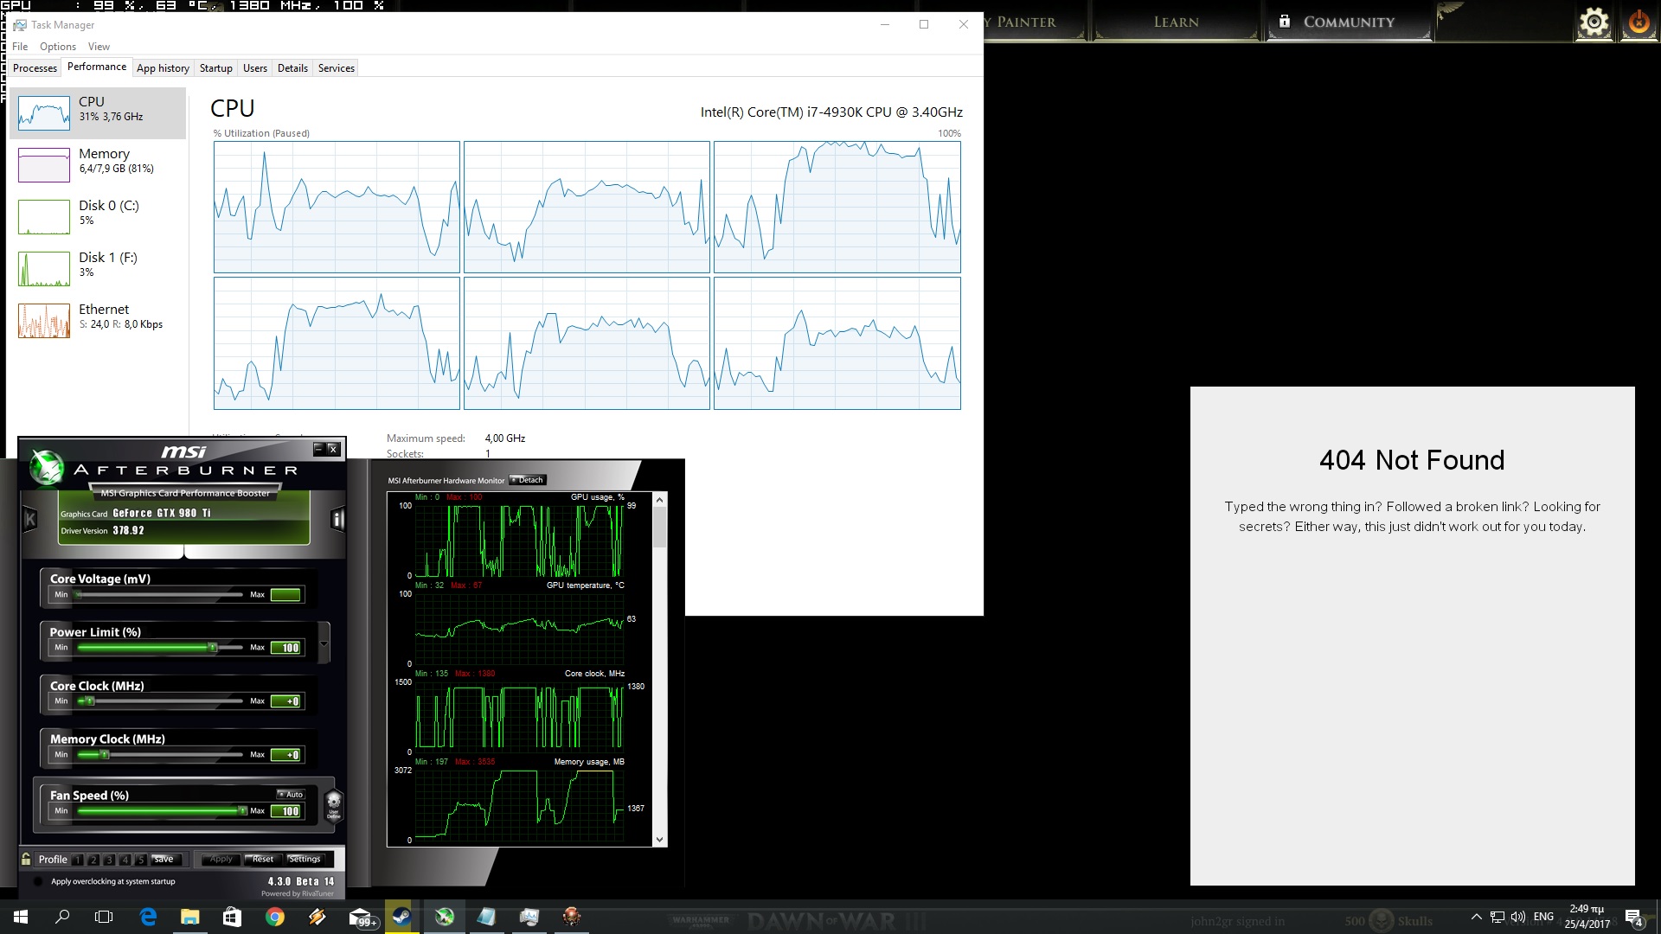Open the game settings gear icon

pyautogui.click(x=1594, y=22)
